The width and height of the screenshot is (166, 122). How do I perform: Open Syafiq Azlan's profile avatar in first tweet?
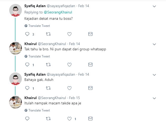(x=16, y=10)
